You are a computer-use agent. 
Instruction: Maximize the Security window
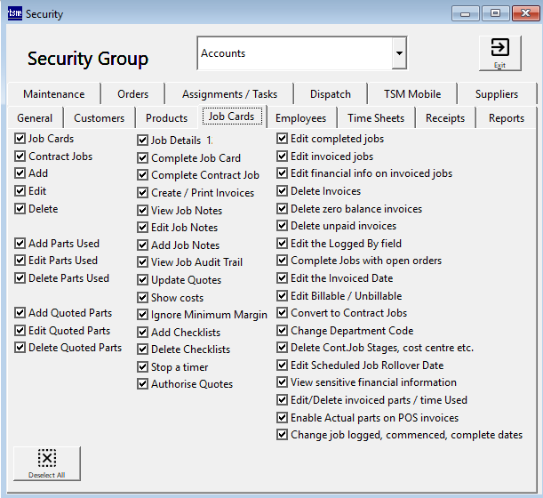coord(494,14)
